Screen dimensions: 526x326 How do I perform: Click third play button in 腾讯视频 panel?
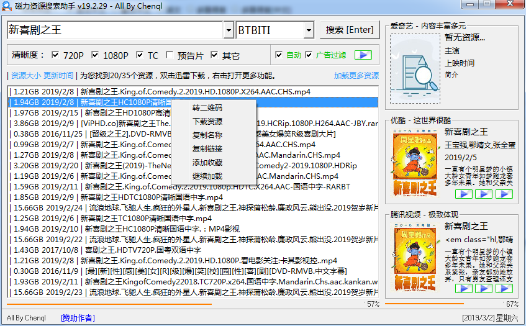[x=504, y=289]
